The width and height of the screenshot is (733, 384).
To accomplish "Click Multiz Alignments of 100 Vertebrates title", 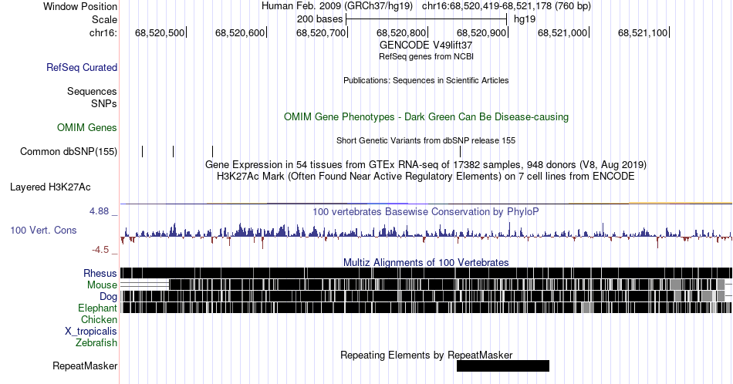I will (x=426, y=262).
